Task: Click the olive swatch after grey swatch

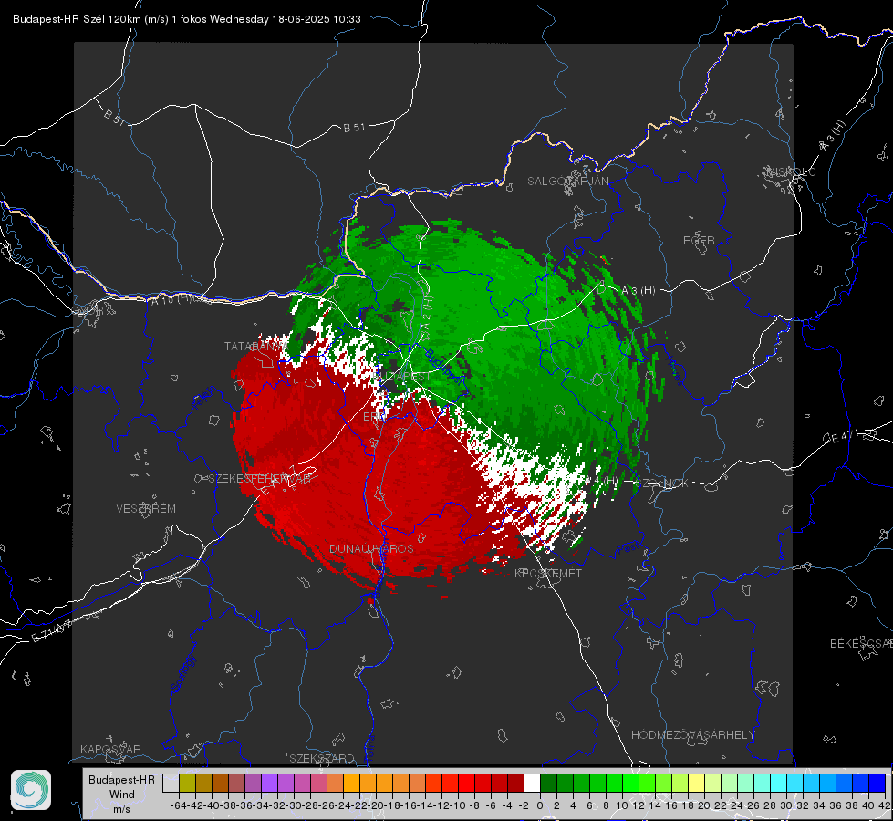Action: pos(187,783)
